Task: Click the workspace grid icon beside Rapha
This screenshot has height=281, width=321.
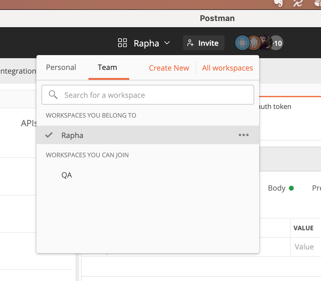Action: (x=122, y=43)
